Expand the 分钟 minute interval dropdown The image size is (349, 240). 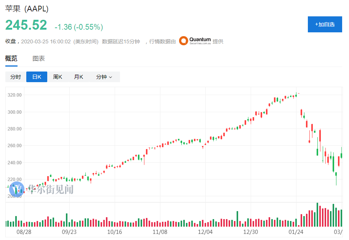point(105,77)
